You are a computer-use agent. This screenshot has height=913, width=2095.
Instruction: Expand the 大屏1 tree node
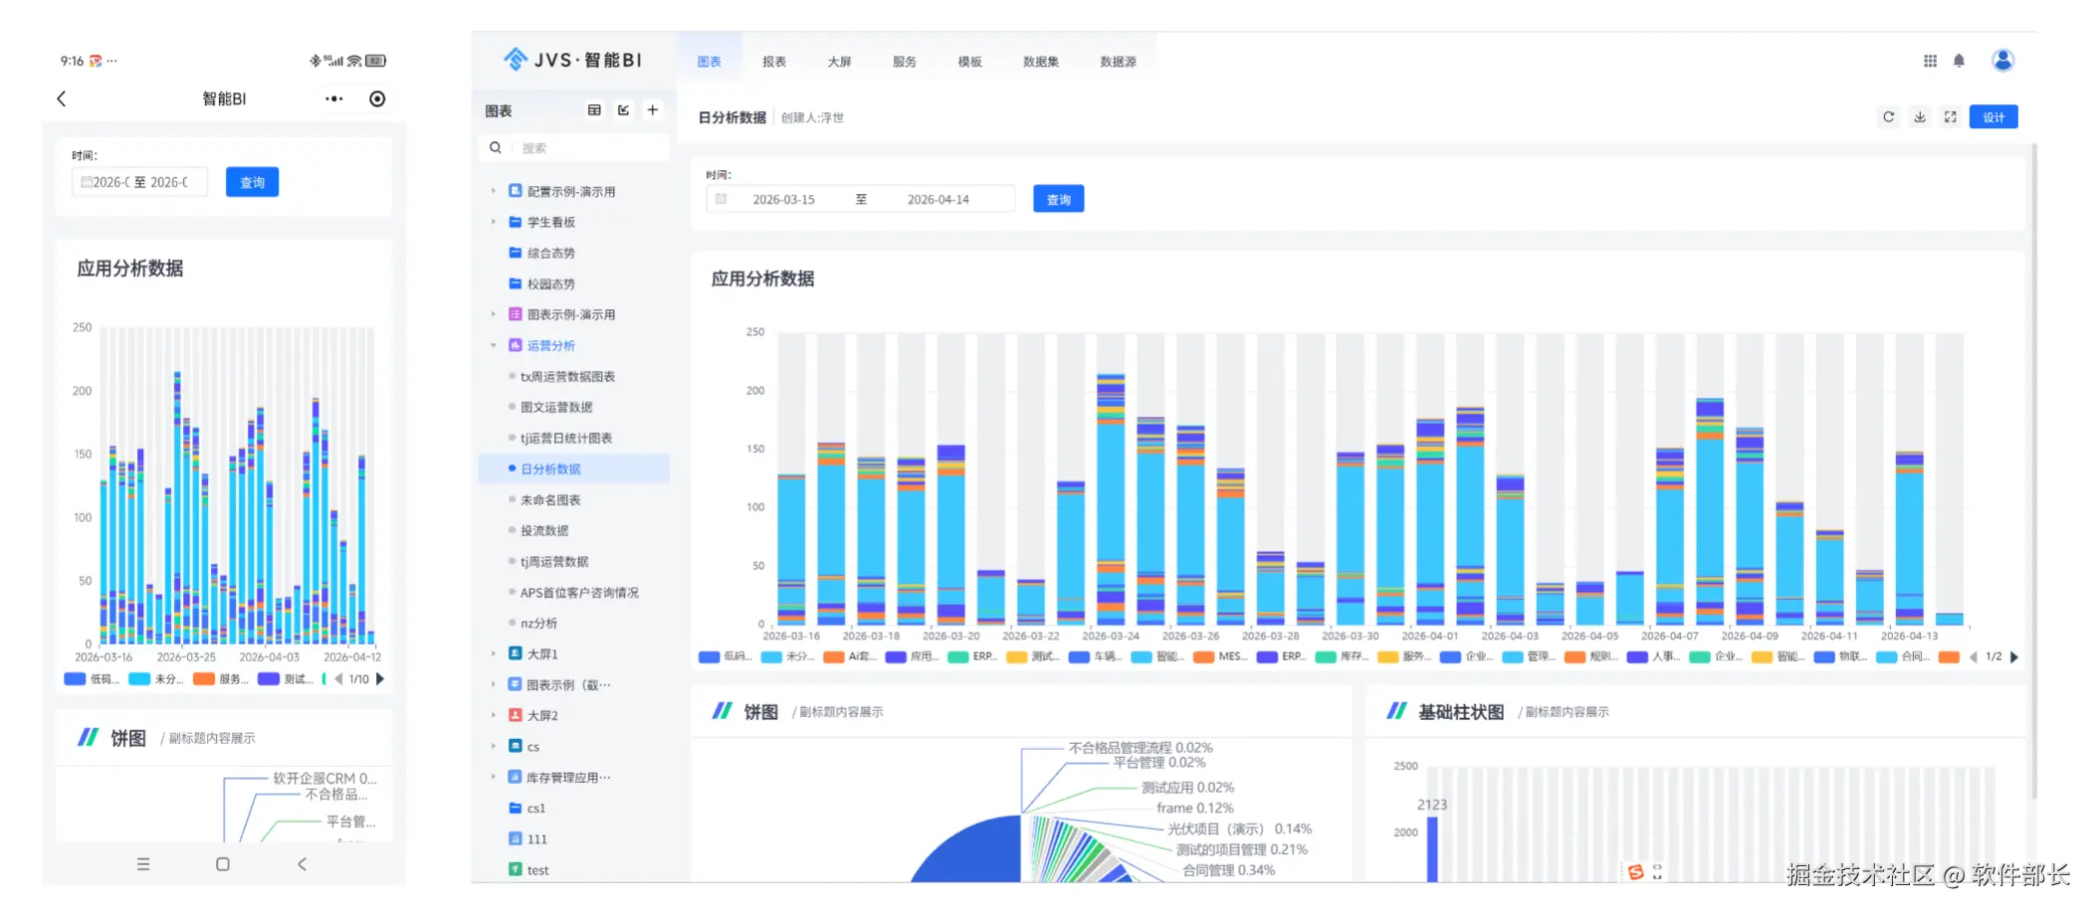(493, 653)
